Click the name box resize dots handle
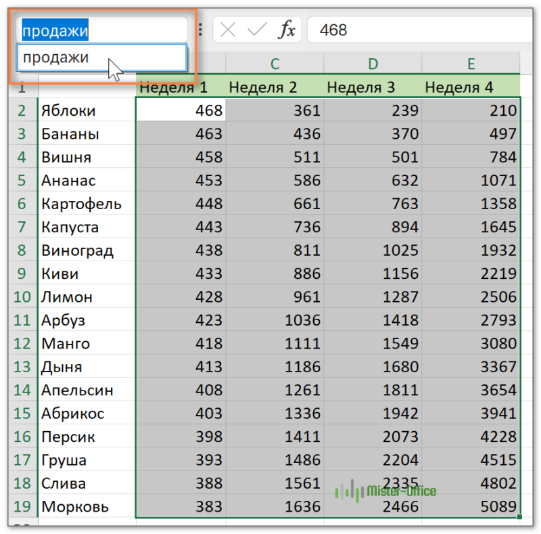Screen dimensions: 541x534 pyautogui.click(x=200, y=30)
